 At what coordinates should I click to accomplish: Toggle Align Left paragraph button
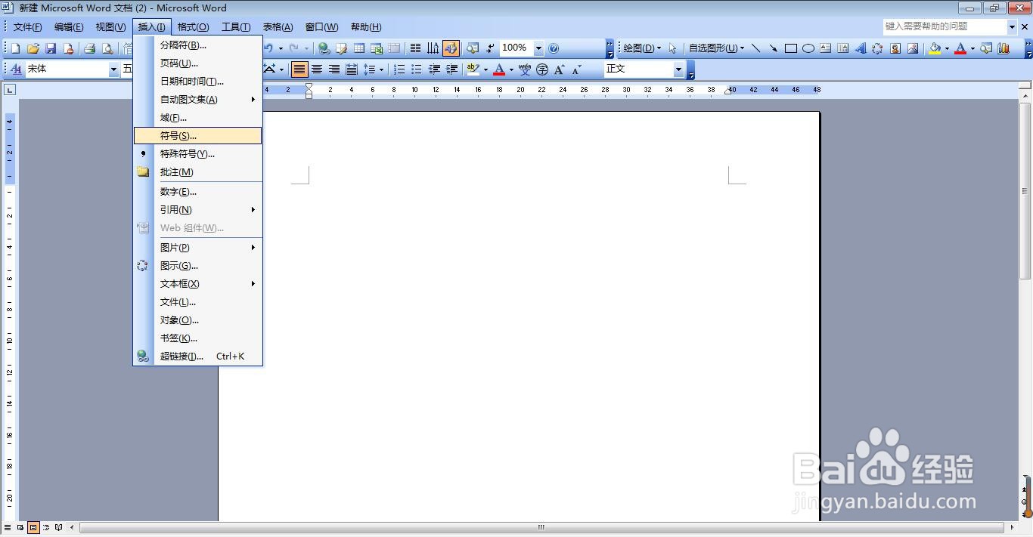[x=300, y=69]
